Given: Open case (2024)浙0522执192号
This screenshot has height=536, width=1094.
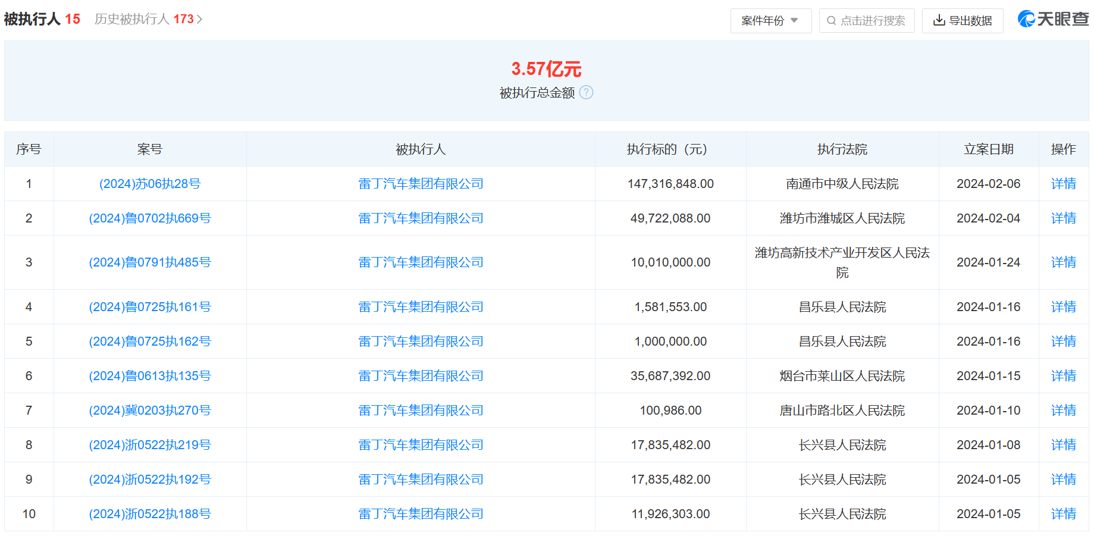Looking at the screenshot, I should coord(150,479).
